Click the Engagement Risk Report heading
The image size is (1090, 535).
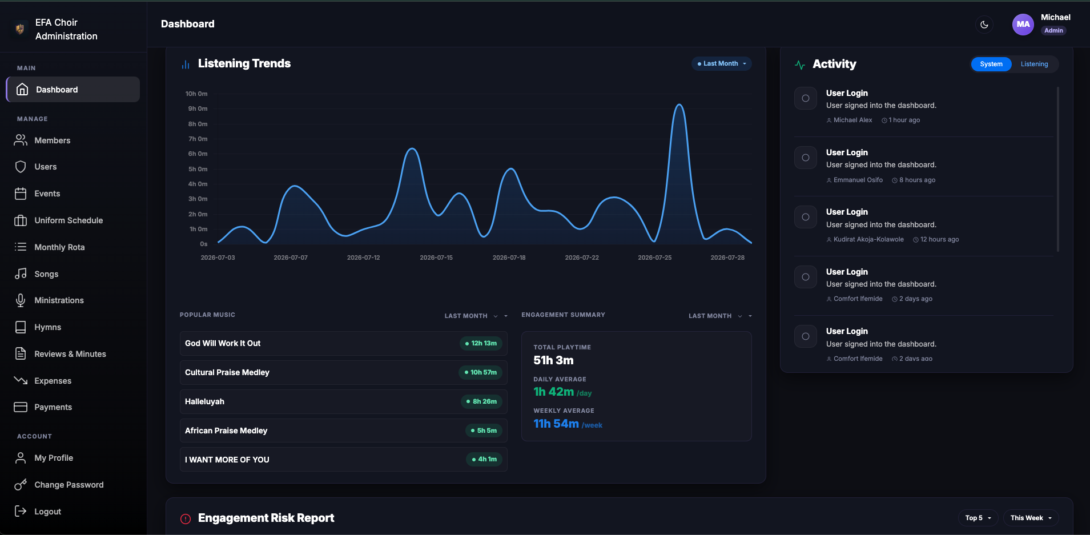tap(266, 518)
